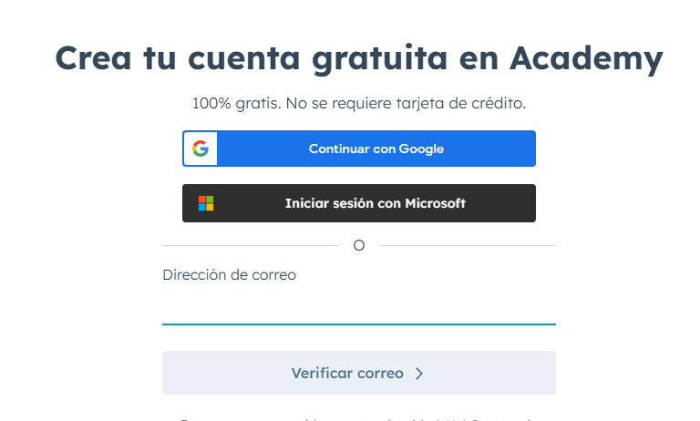Screen dimensions: 700x421
Task: Click the word "Academy" in the title
Action: (587, 59)
